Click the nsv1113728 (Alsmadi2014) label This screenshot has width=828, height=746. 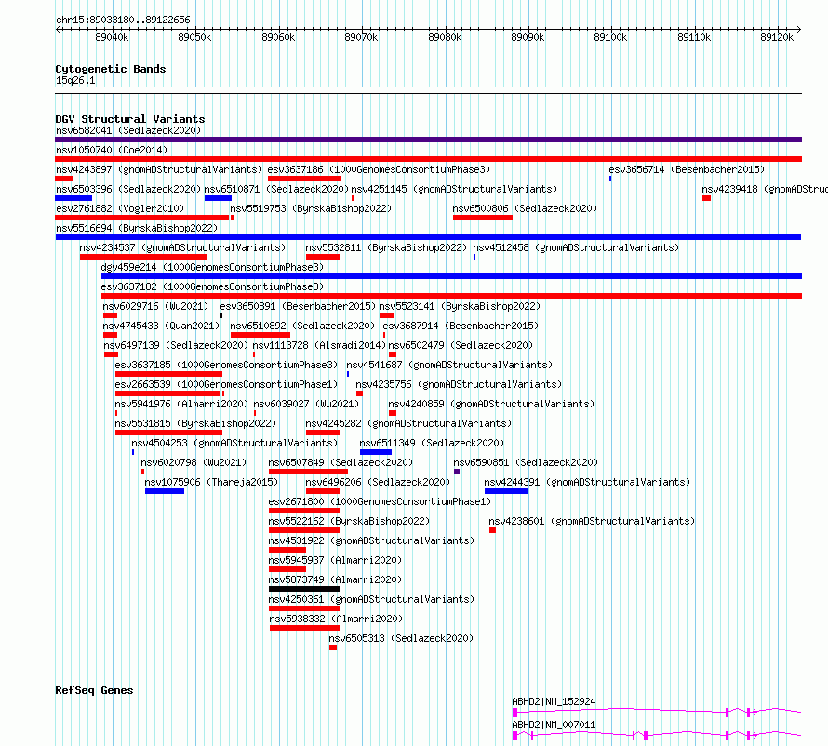[319, 345]
